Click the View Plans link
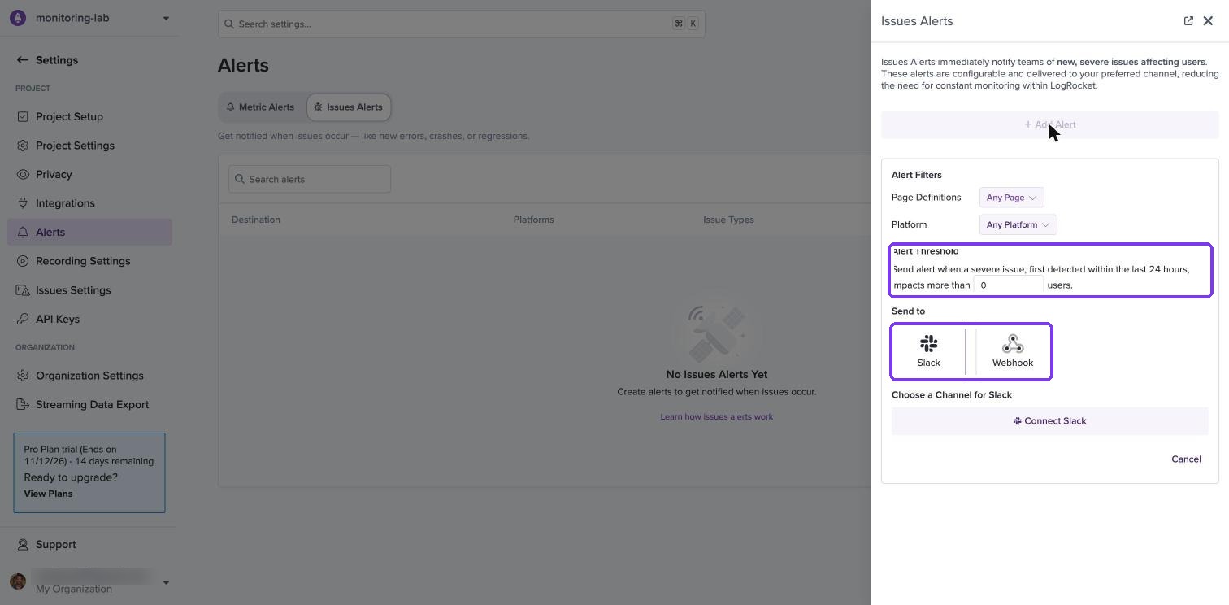Viewport: 1229px width, 605px height. (x=48, y=494)
